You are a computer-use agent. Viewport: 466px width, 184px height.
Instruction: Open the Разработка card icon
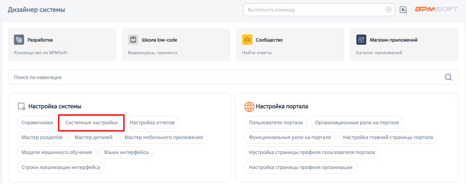point(19,40)
